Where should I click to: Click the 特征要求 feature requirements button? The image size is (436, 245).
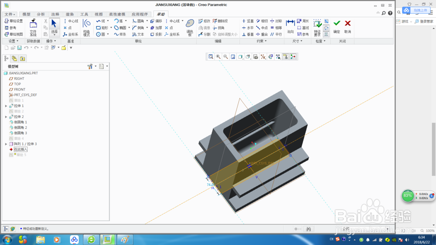[x=317, y=28]
